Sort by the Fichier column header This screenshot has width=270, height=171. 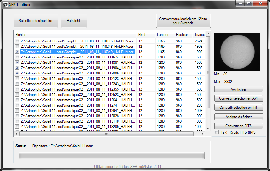[x=75, y=35]
